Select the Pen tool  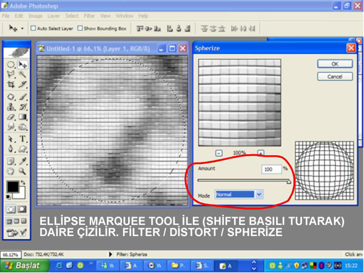11,149
